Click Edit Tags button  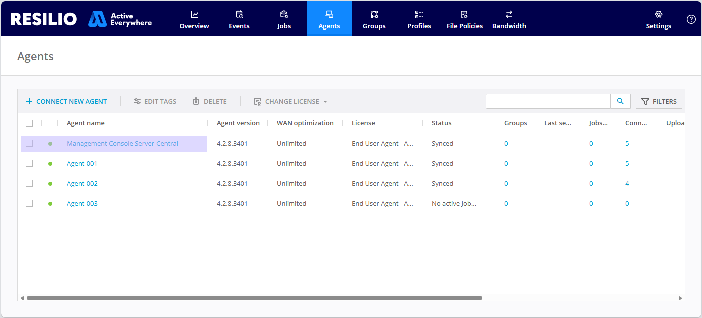coord(155,101)
